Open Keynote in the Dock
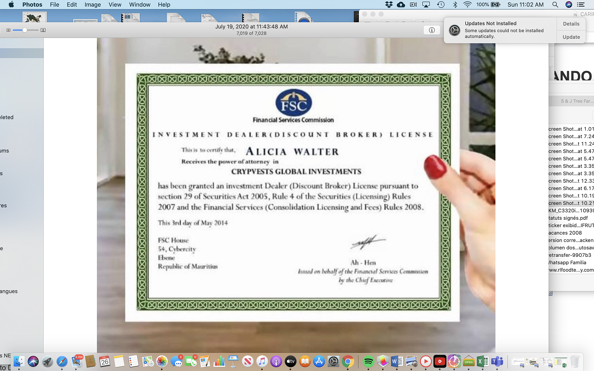The height and width of the screenshot is (371, 594). tap(233, 362)
